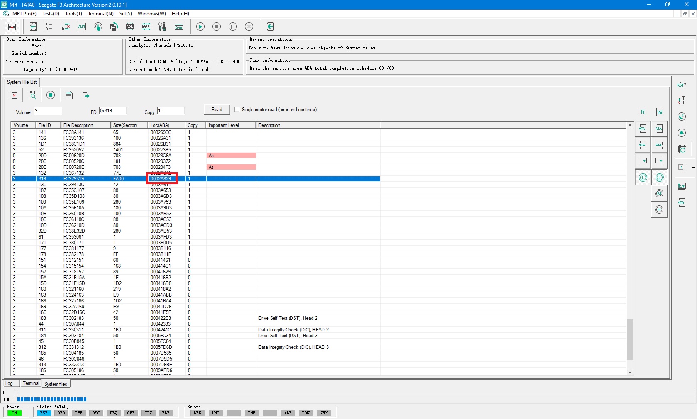Click the chip refresh icon on the right sidebar

pyautogui.click(x=682, y=149)
